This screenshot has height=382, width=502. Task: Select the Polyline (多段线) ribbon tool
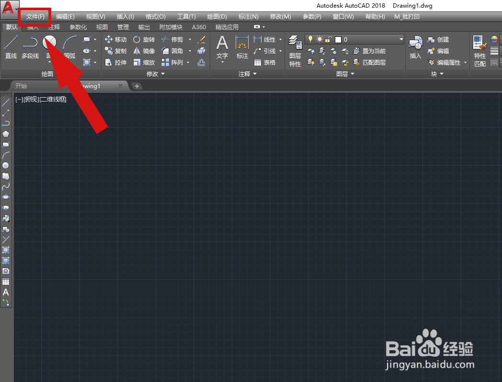[x=30, y=47]
